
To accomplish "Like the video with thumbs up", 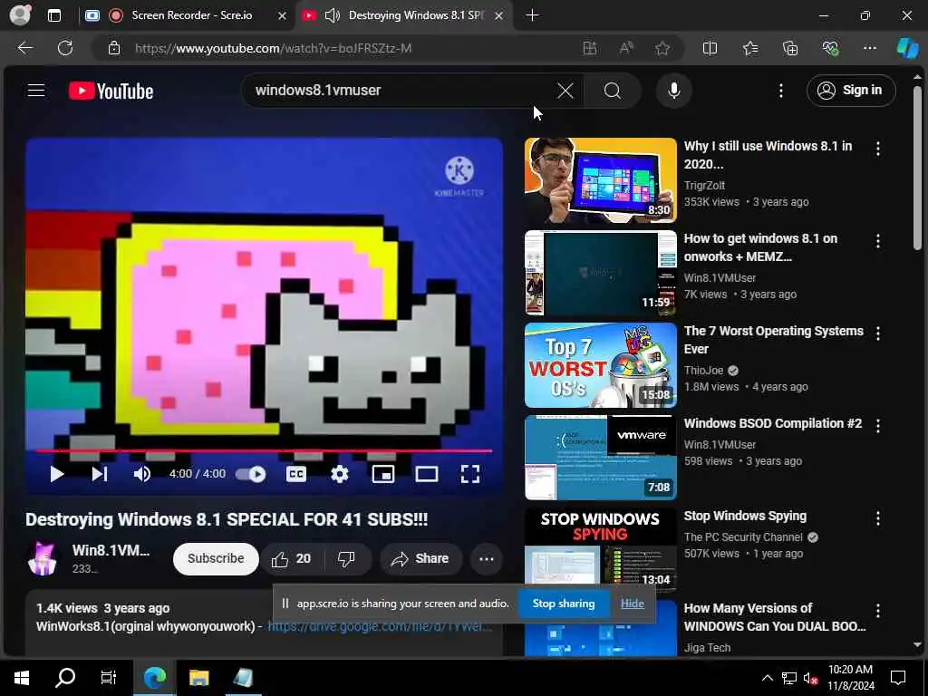I will pos(291,558).
